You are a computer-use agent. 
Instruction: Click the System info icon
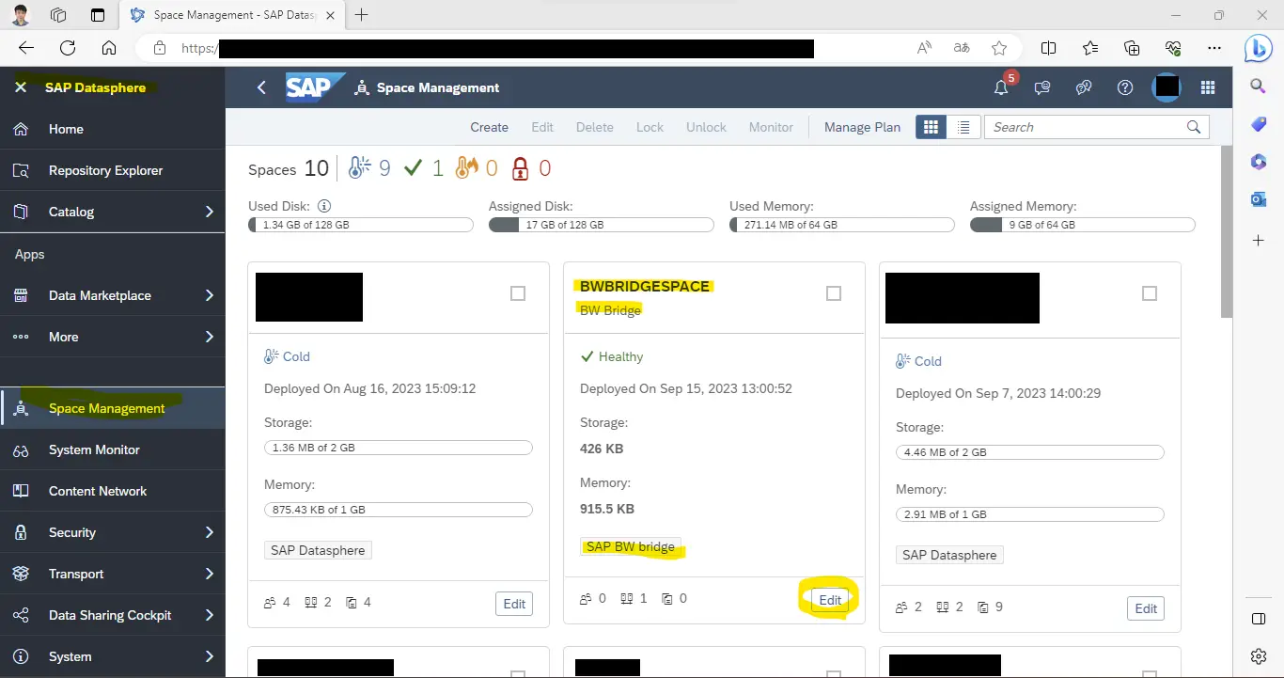pyautogui.click(x=21, y=656)
